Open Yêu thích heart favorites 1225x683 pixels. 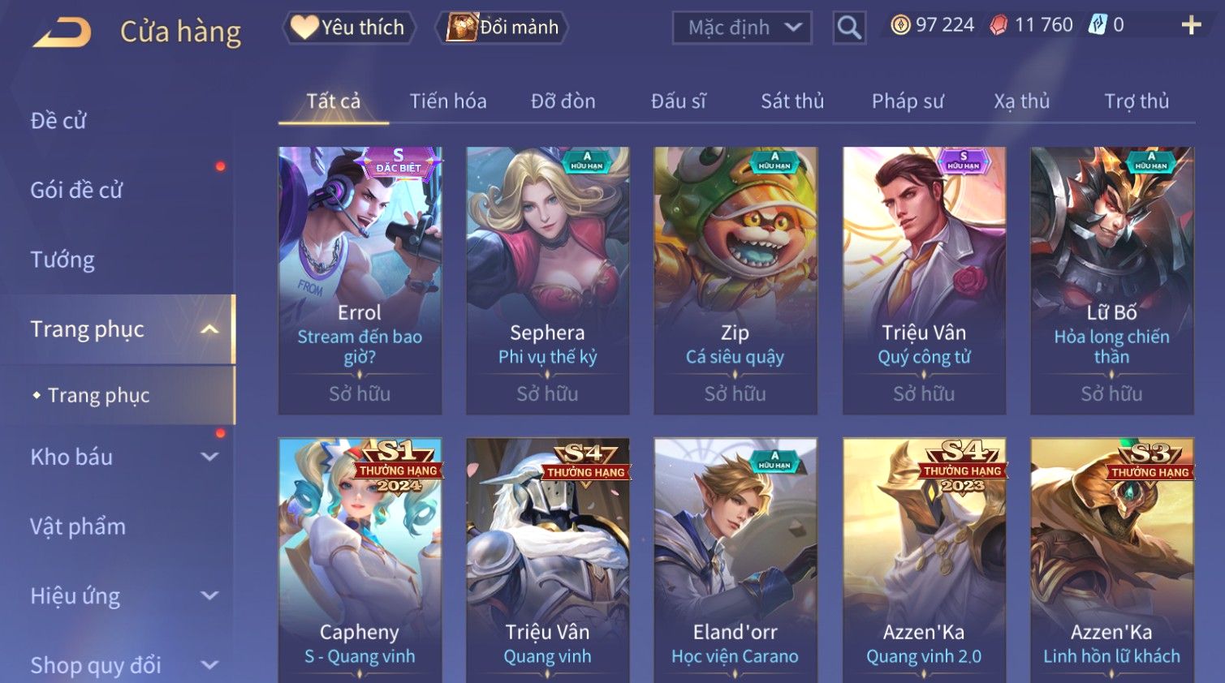[x=349, y=28]
